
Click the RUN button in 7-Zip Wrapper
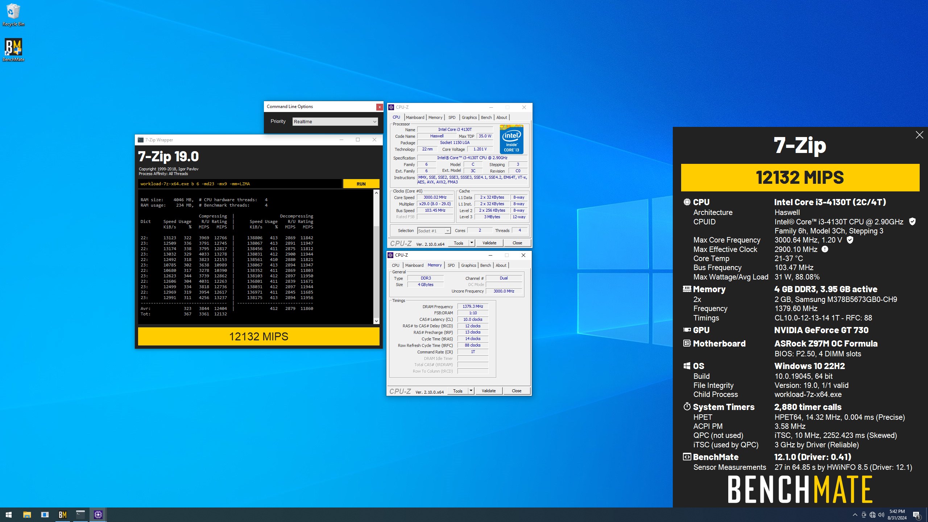(x=361, y=184)
